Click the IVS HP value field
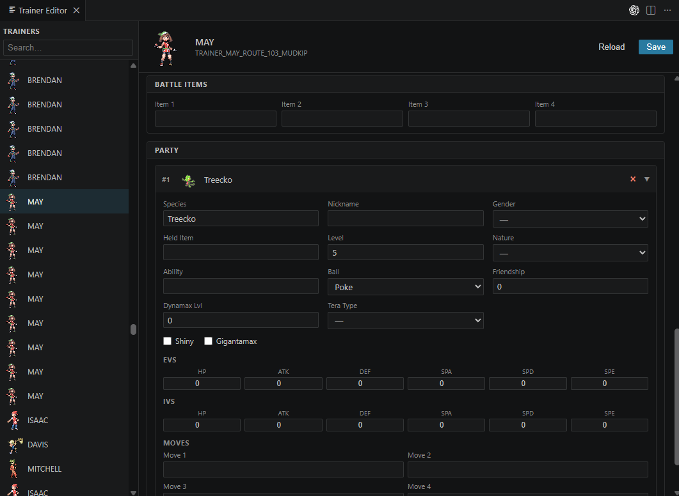 point(202,424)
